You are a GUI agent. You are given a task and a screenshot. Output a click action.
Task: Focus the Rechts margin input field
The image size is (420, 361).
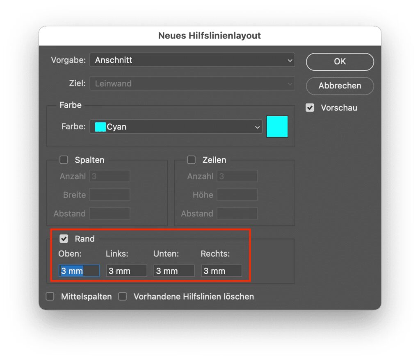pos(221,271)
